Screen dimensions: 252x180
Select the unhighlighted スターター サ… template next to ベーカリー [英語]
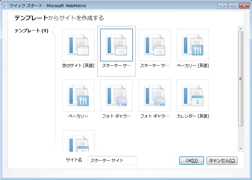pyautogui.click(x=155, y=45)
